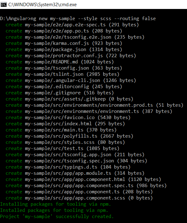Click the README.md create line
Viewport: 187px width, 223px height.
pyautogui.click(x=60, y=62)
